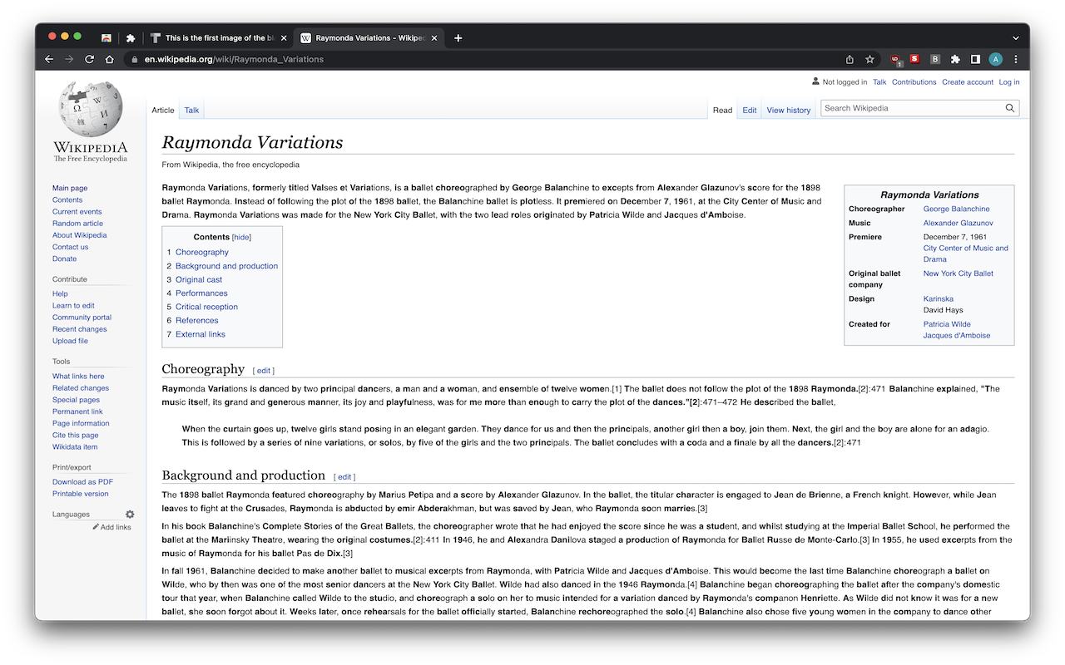Expand the tab search chevron
Image resolution: width=1065 pixels, height=665 pixels.
pyautogui.click(x=1015, y=37)
